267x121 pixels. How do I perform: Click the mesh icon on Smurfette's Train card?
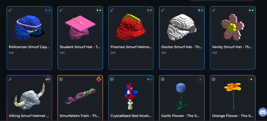tap(61, 79)
